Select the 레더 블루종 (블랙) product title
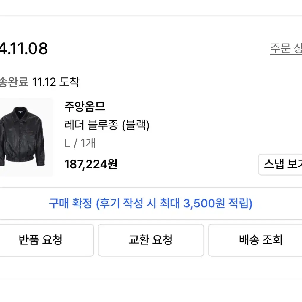The height and width of the screenshot is (302, 302). 107,125
